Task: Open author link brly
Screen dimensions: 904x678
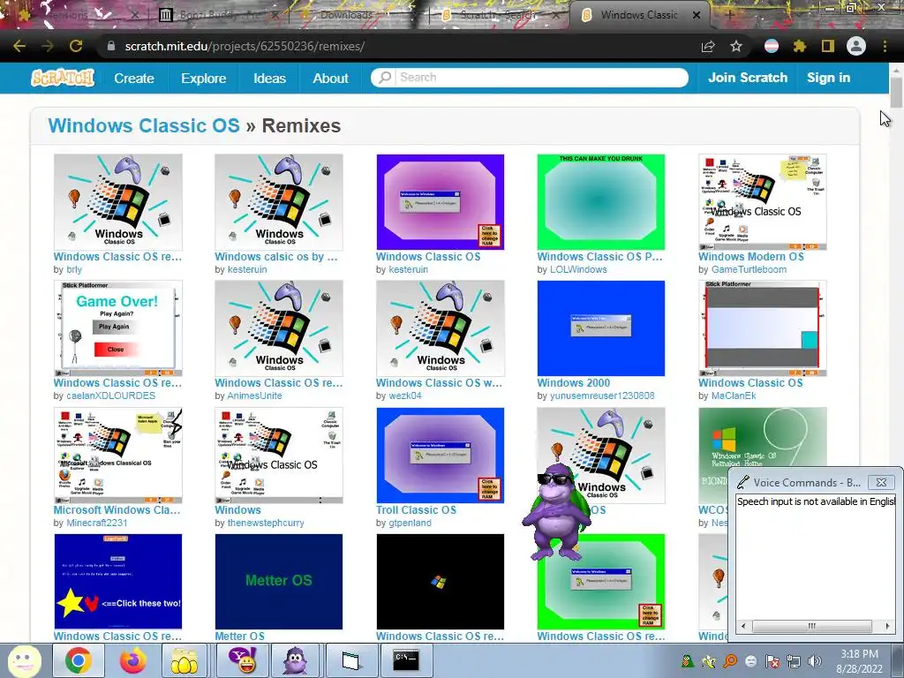Action: (74, 269)
